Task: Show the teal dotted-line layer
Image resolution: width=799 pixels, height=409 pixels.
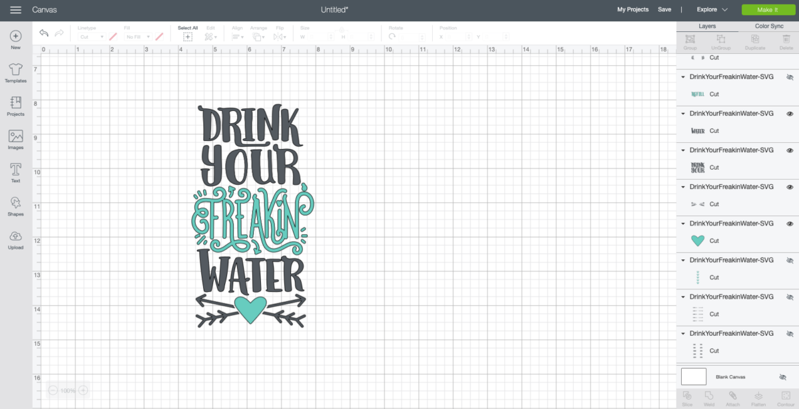Action: coord(790,260)
